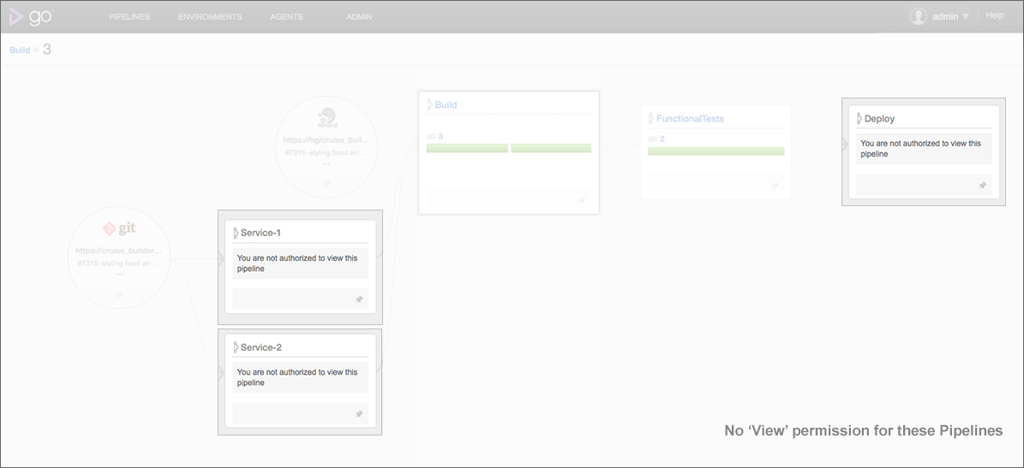Open the Pipelines tab
The height and width of the screenshot is (468, 1024).
point(129,17)
